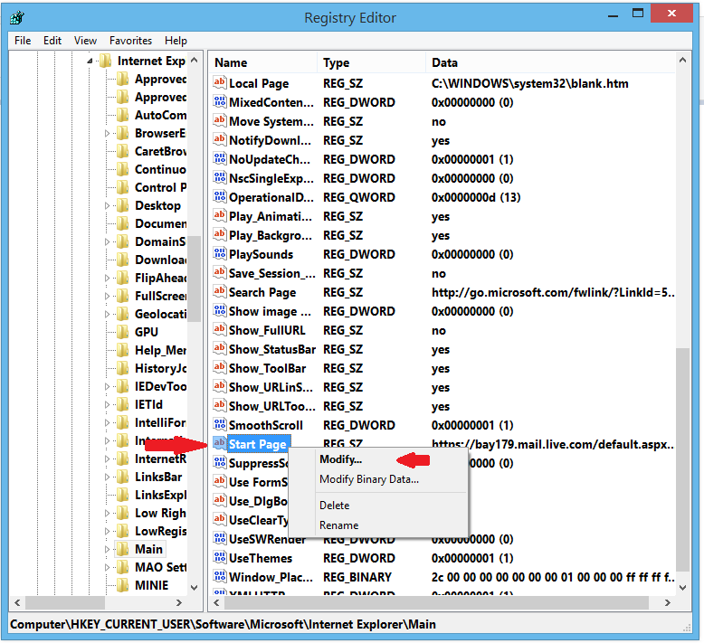
Task: Click the GPU folder icon
Action: [122, 332]
